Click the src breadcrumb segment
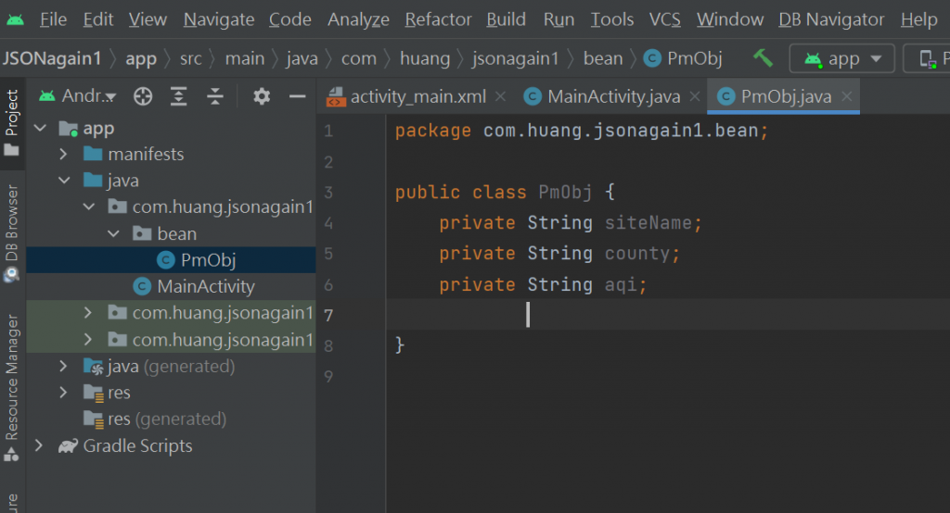 (191, 58)
